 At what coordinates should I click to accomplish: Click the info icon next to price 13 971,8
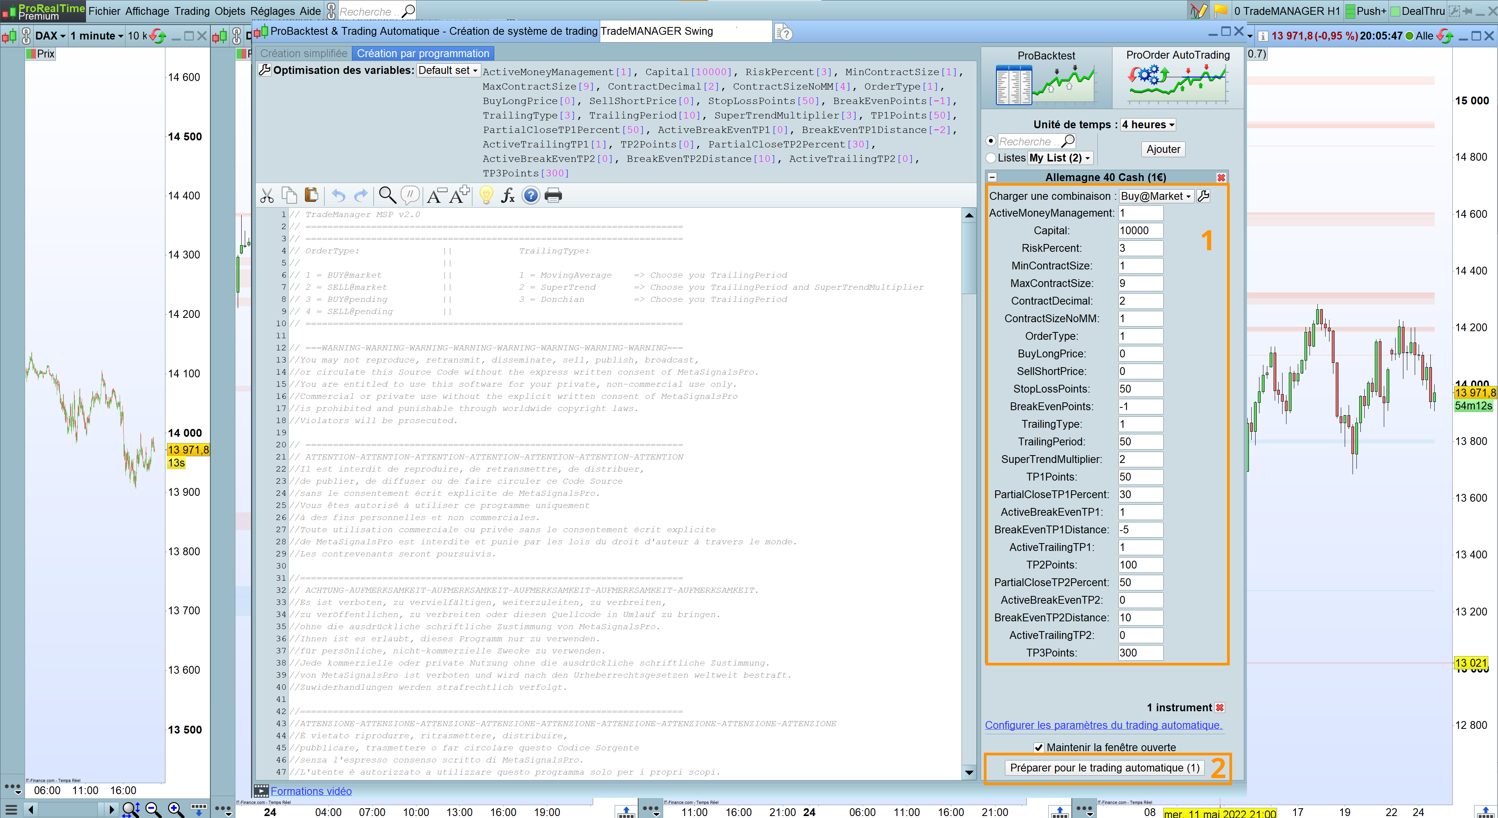click(x=1263, y=36)
